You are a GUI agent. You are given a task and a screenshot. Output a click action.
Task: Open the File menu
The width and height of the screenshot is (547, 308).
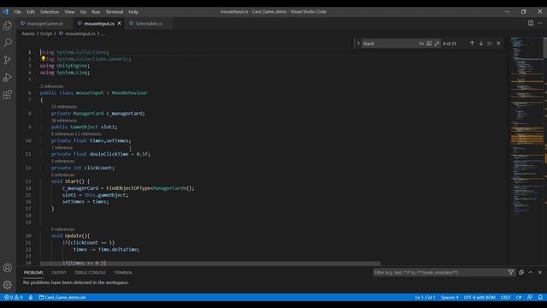click(17, 11)
